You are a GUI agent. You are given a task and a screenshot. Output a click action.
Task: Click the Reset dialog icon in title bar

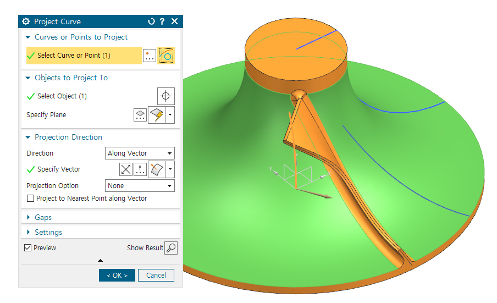tap(152, 21)
